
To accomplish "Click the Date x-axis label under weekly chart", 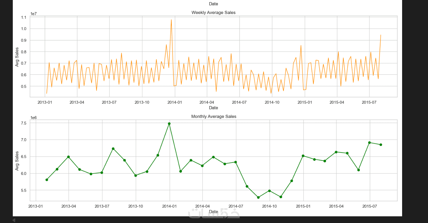I will point(213,108).
